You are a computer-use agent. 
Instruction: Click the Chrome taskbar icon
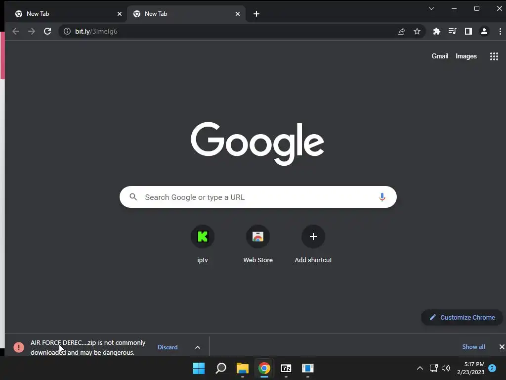[x=264, y=368]
